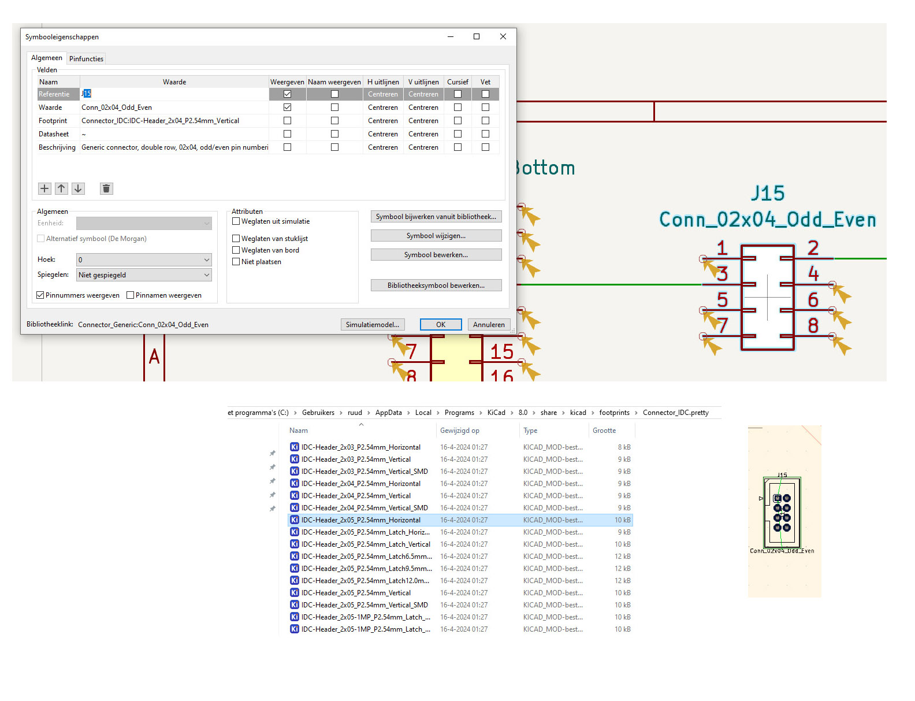This screenshot has width=915, height=701.
Task: Delete selected field with trash icon
Action: point(106,188)
